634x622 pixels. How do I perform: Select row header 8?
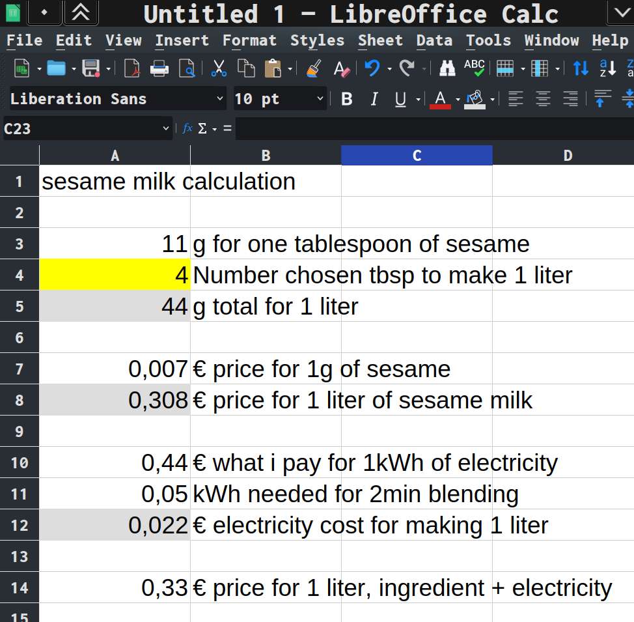[x=20, y=400]
